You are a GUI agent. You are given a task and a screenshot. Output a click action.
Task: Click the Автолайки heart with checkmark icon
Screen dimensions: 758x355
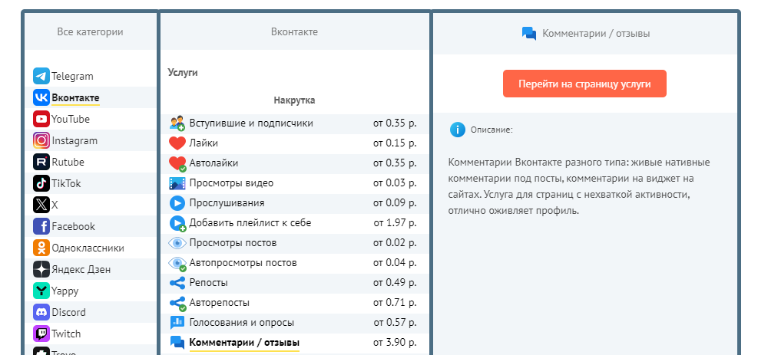click(177, 163)
